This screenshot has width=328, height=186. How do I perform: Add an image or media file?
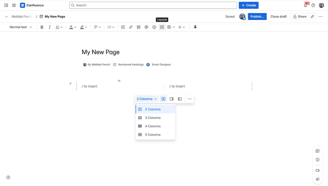click(x=138, y=27)
